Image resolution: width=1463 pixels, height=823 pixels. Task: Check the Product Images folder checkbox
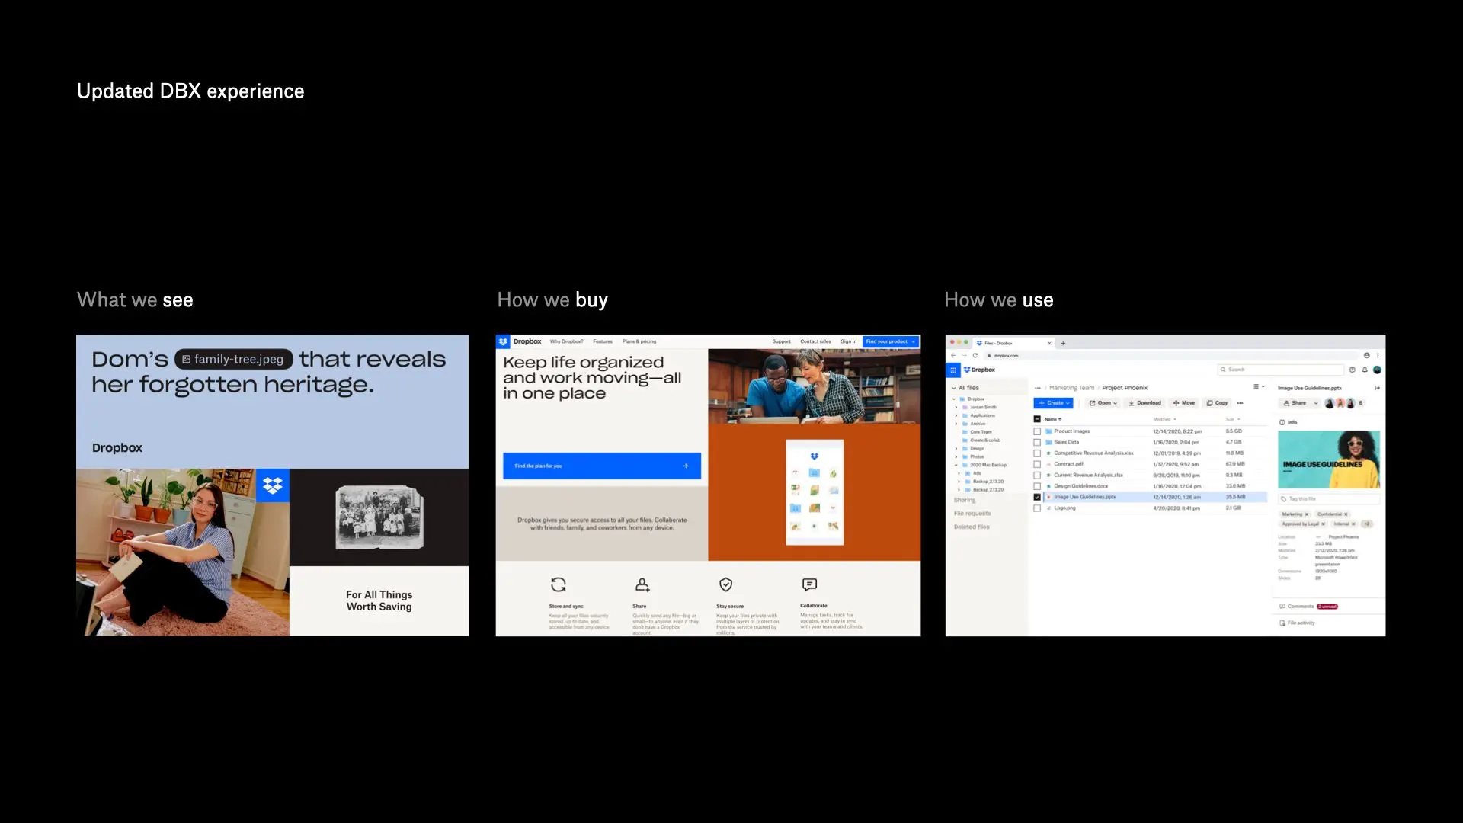(x=1037, y=431)
